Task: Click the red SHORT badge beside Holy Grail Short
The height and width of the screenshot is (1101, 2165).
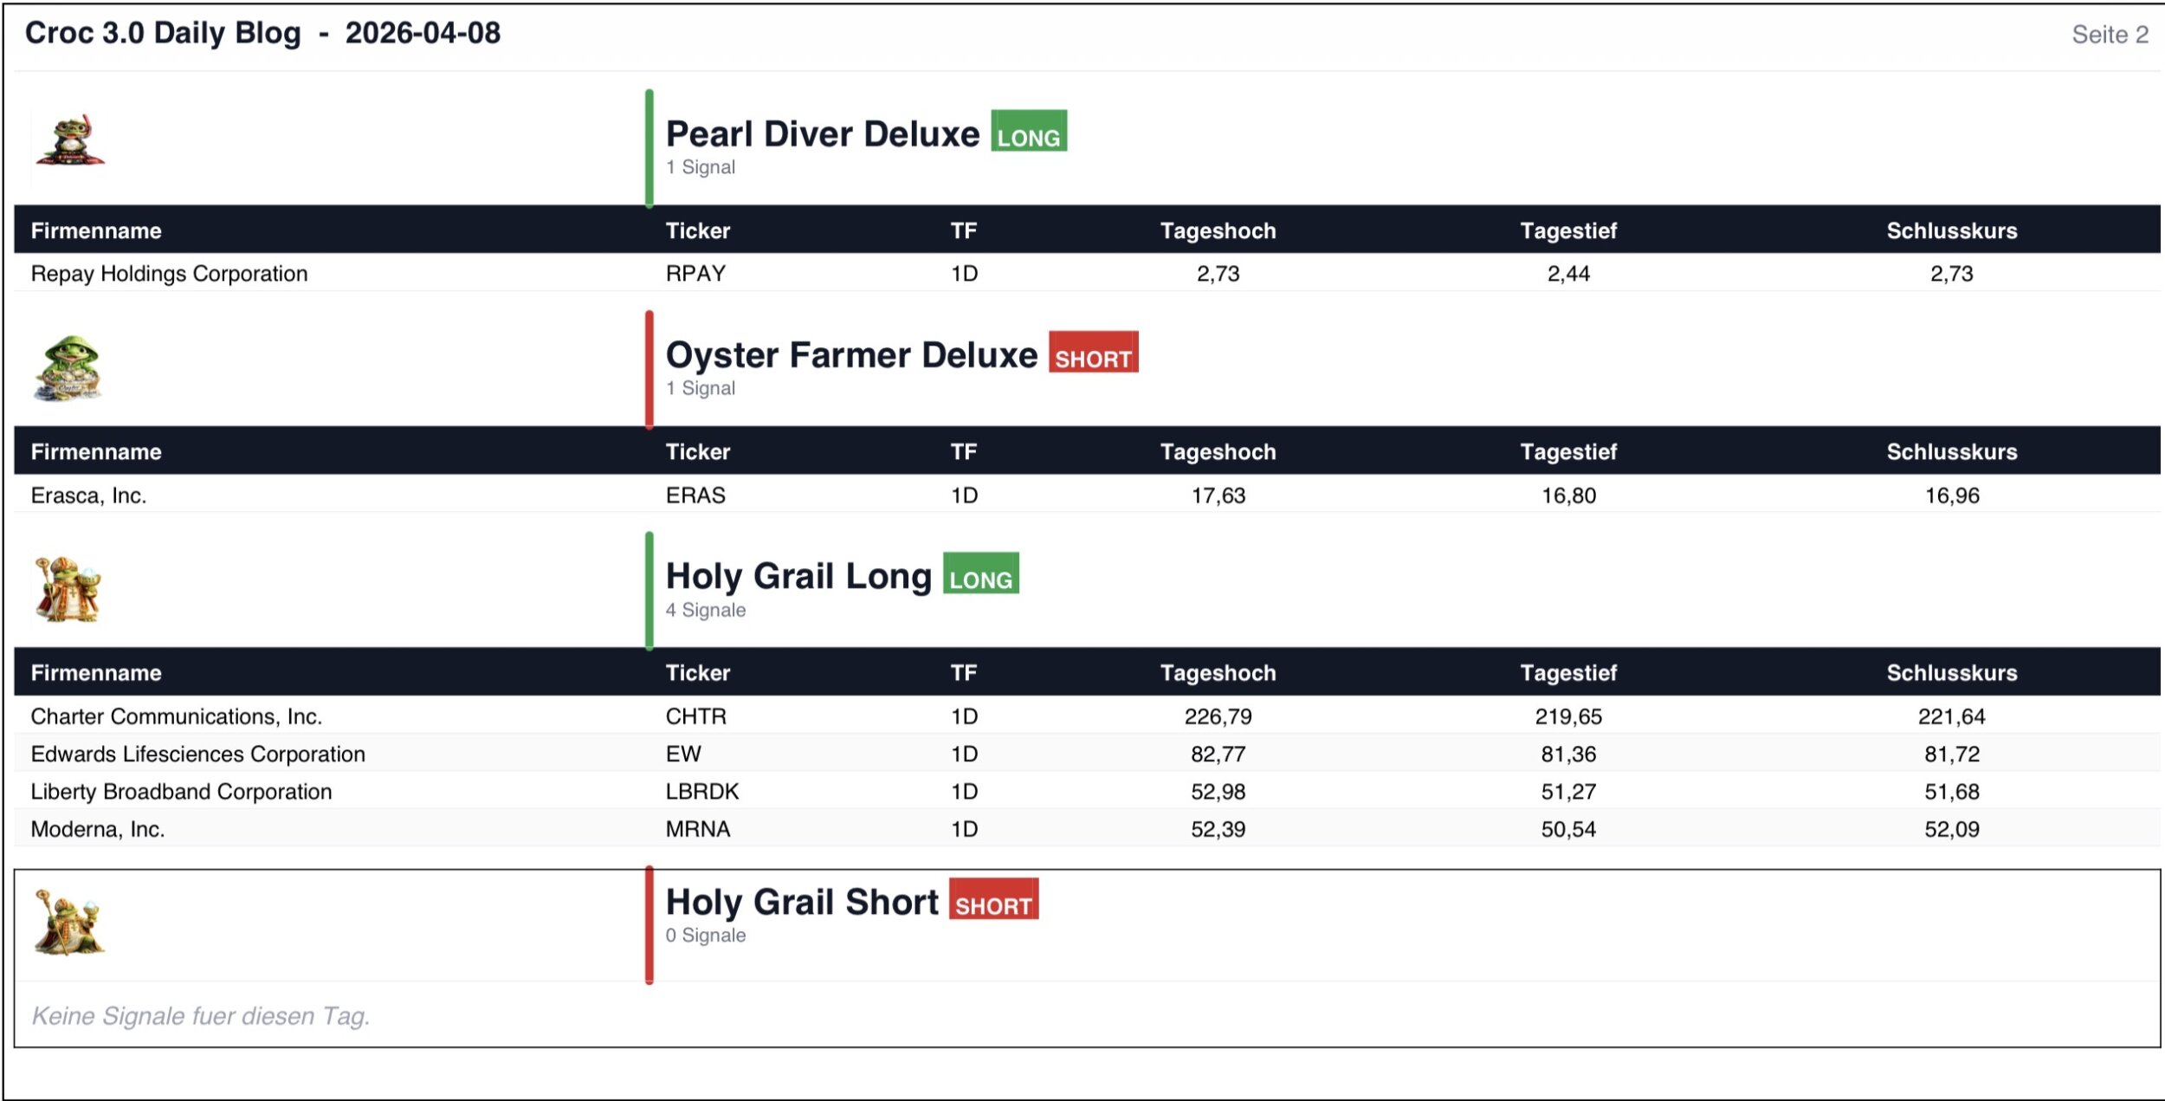Action: (x=993, y=899)
